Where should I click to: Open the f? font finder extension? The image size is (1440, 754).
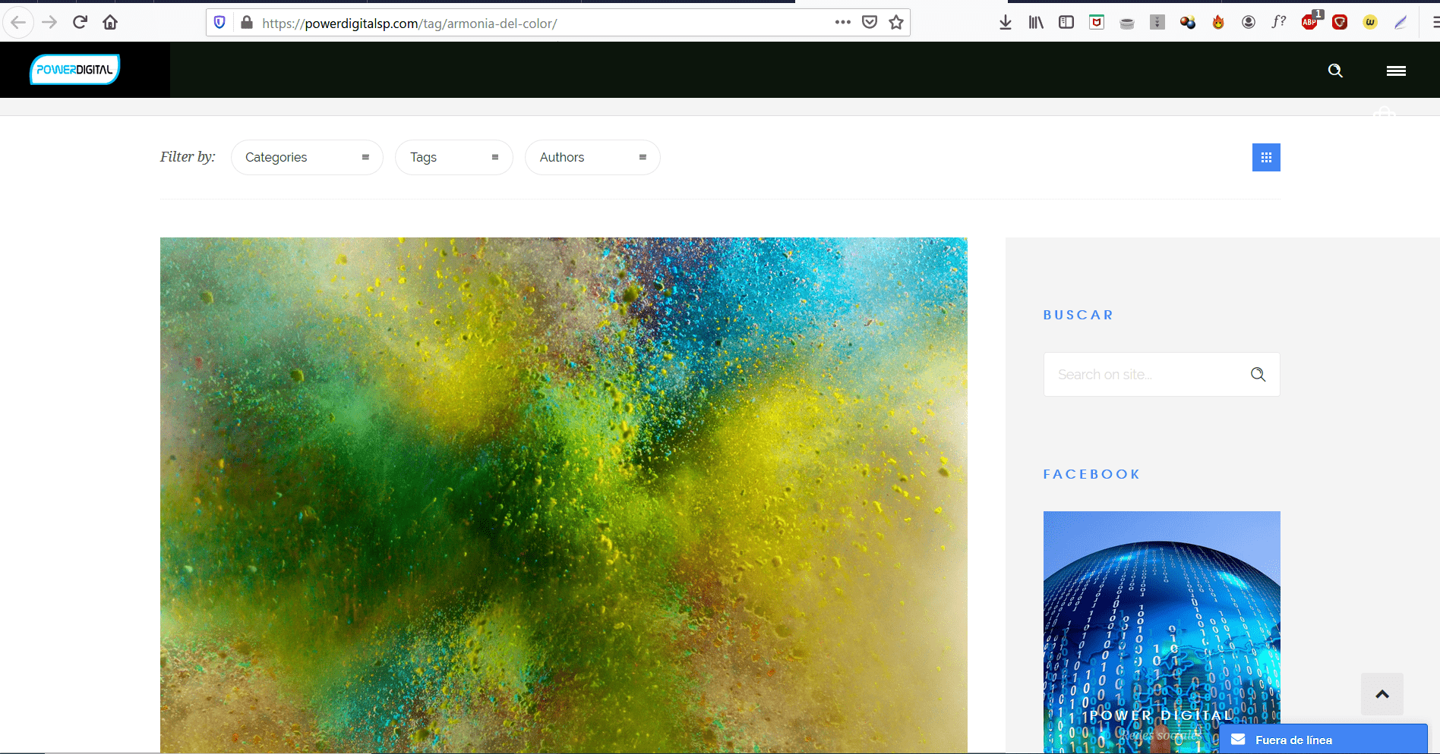pyautogui.click(x=1279, y=22)
